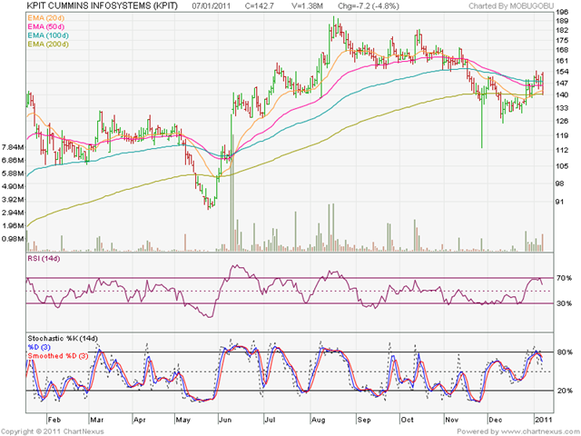The image size is (581, 436).
Task: Click the Aug month label on time axis
Action: (319, 420)
